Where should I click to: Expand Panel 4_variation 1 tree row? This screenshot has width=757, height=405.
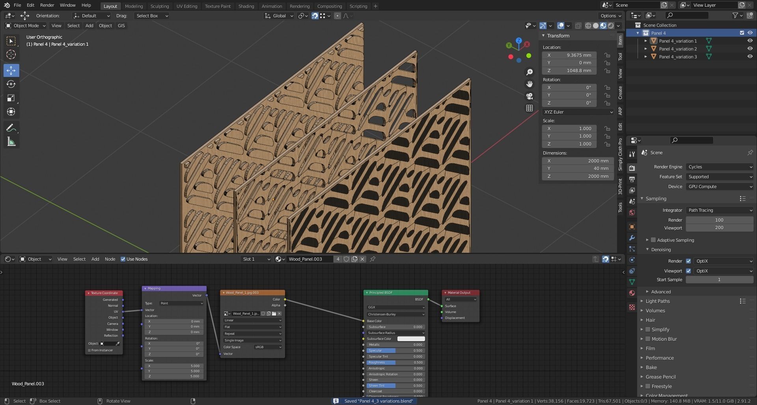[645, 41]
